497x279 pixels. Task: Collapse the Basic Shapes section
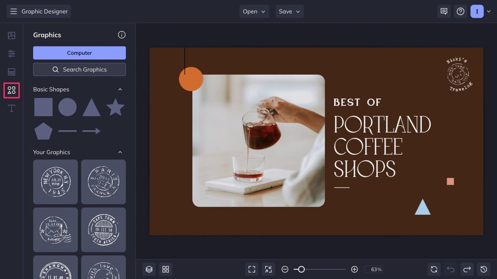click(x=120, y=89)
